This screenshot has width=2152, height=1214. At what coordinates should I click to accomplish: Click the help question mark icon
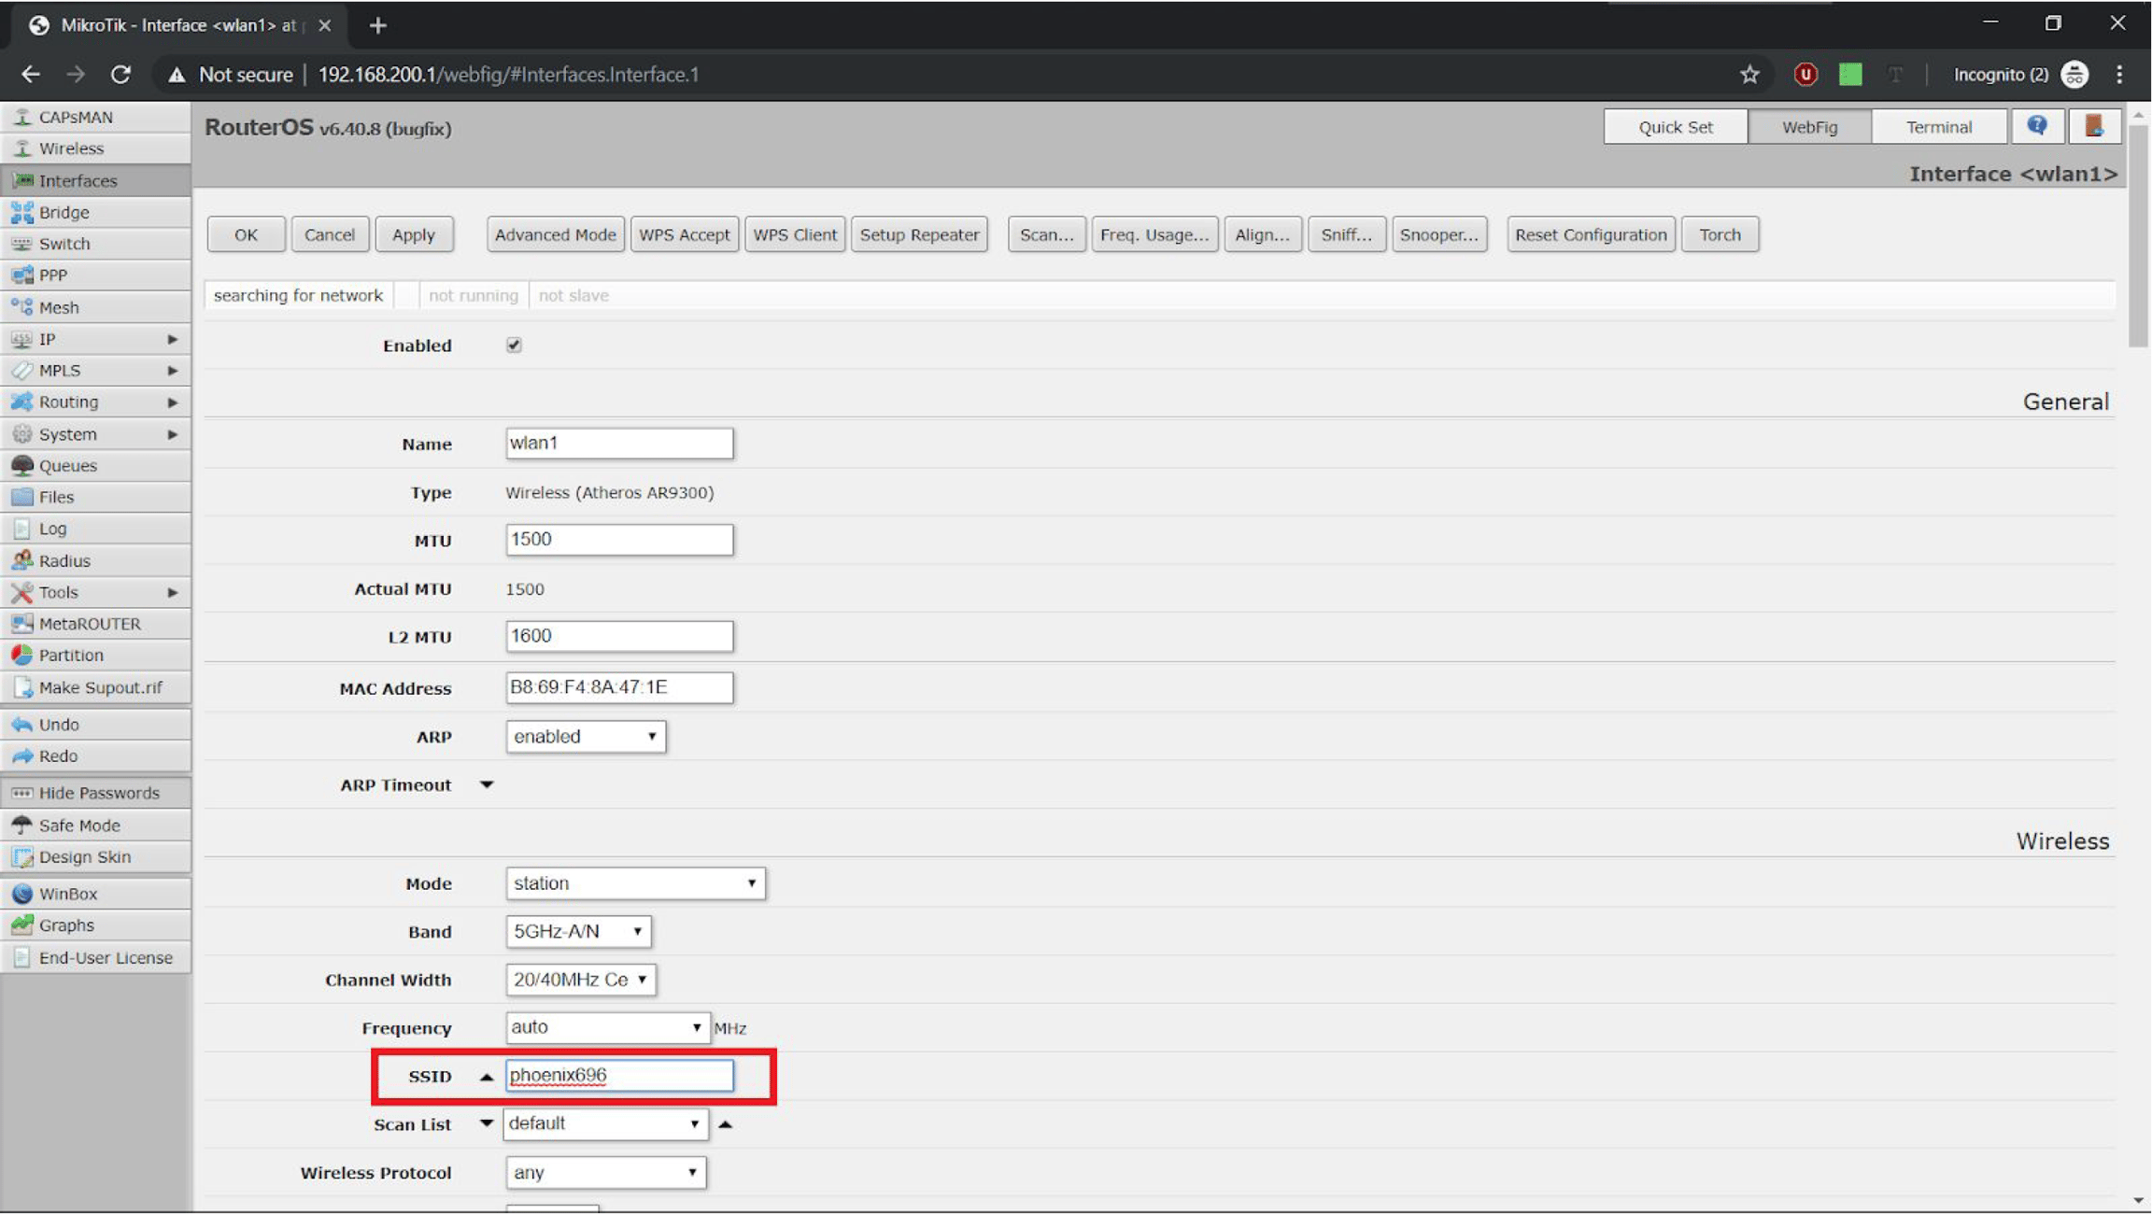coord(2036,127)
